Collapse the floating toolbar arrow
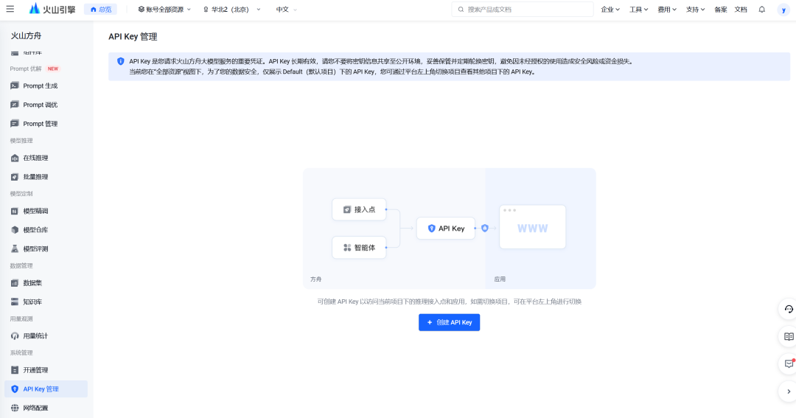796x418 pixels. 789,391
